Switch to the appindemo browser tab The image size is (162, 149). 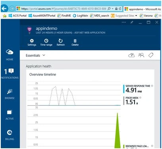(x=143, y=9)
